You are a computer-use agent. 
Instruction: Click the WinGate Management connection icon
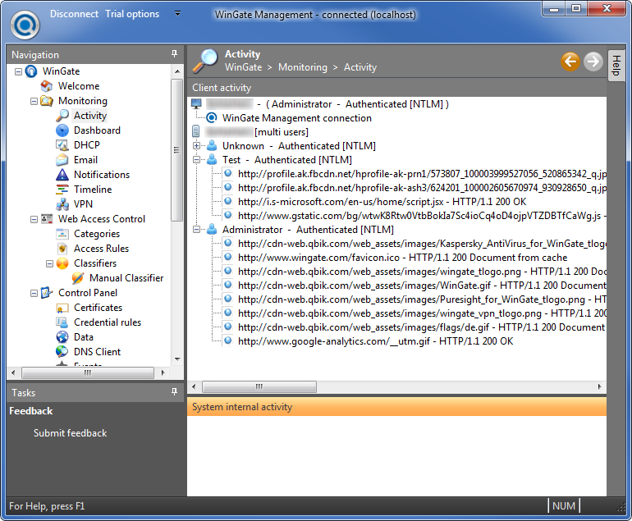click(x=212, y=117)
